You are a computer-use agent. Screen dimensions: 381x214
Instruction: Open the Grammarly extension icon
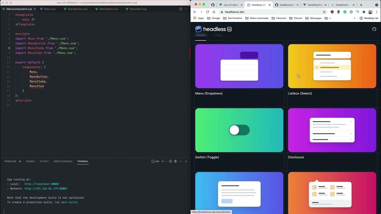(345, 12)
